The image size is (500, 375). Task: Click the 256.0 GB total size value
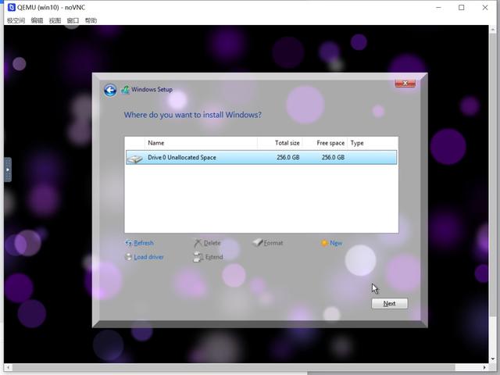[288, 157]
